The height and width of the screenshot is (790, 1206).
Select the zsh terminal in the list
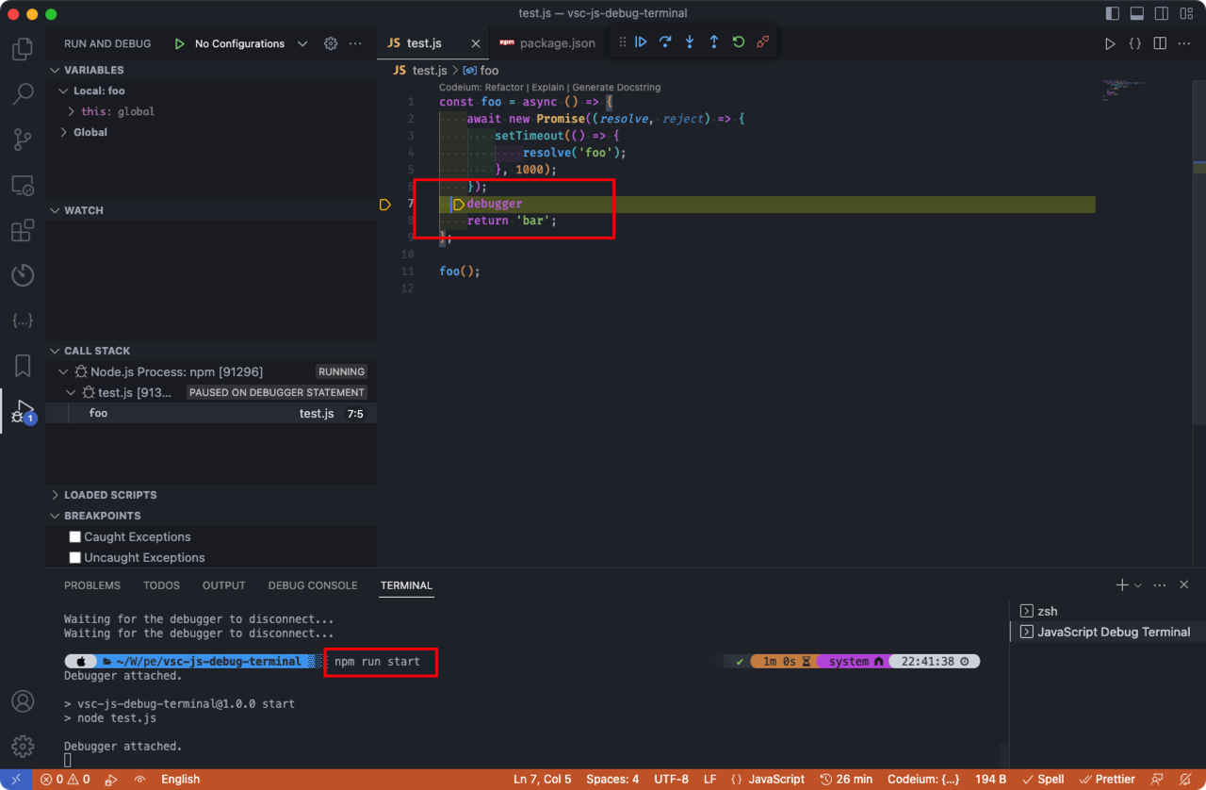1047,611
